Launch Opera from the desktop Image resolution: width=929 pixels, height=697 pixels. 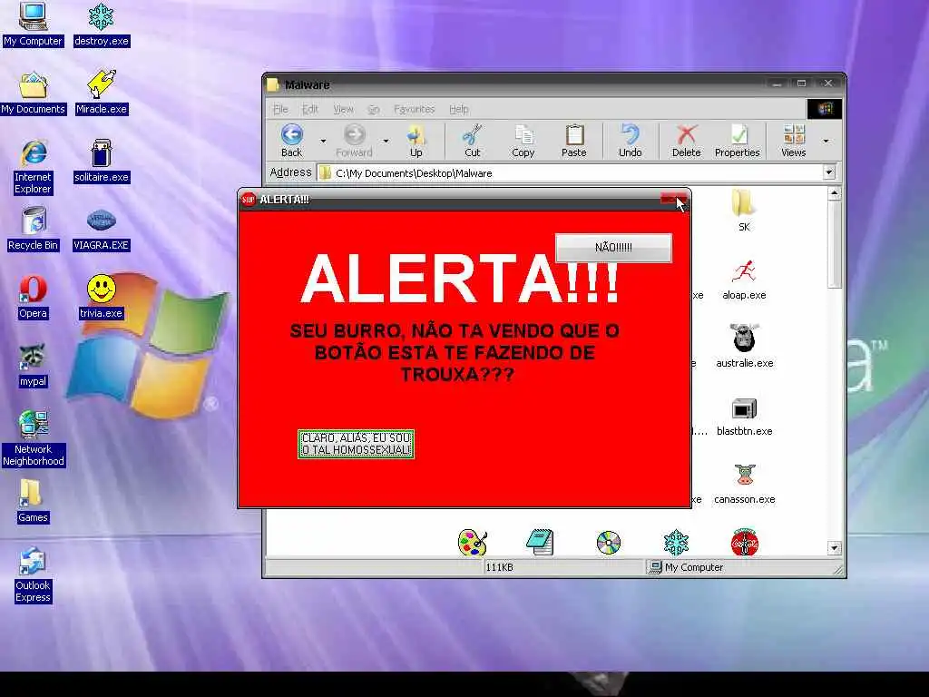tap(34, 297)
